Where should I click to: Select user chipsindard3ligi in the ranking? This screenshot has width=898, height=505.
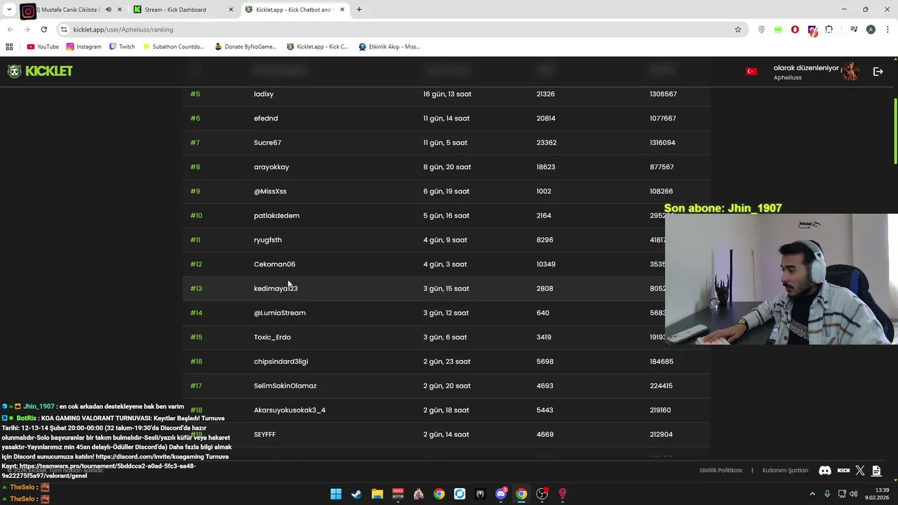[281, 361]
